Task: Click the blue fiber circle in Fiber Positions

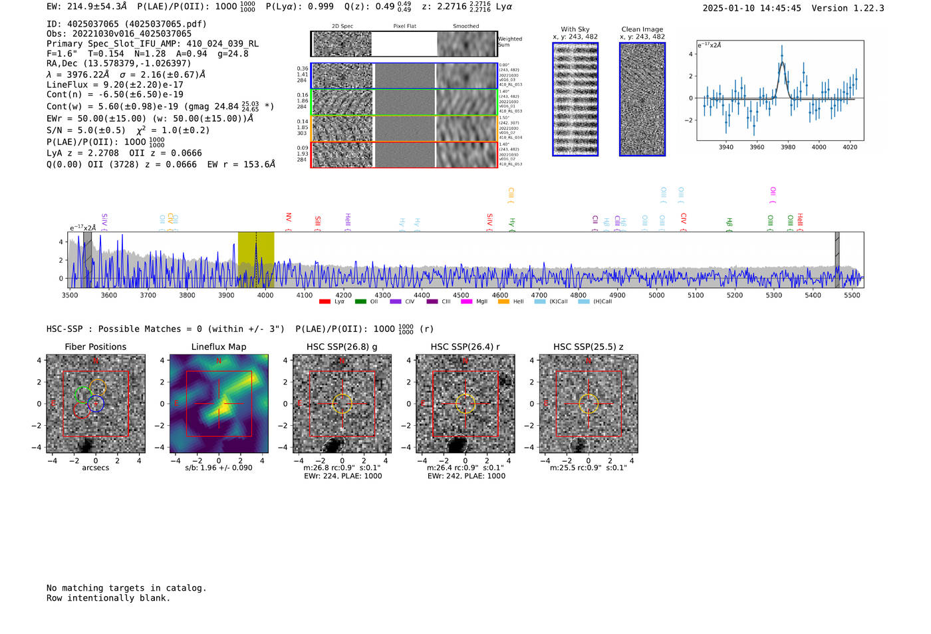Action: pos(96,404)
